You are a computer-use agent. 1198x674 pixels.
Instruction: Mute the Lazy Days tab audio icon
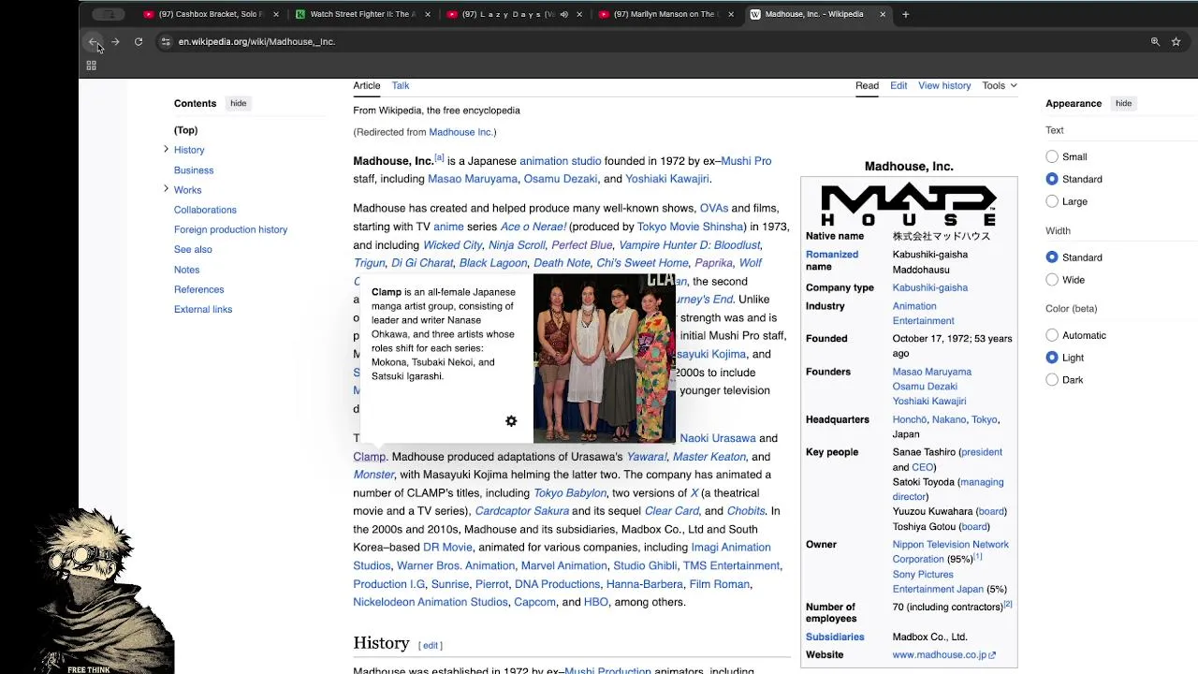coord(563,14)
